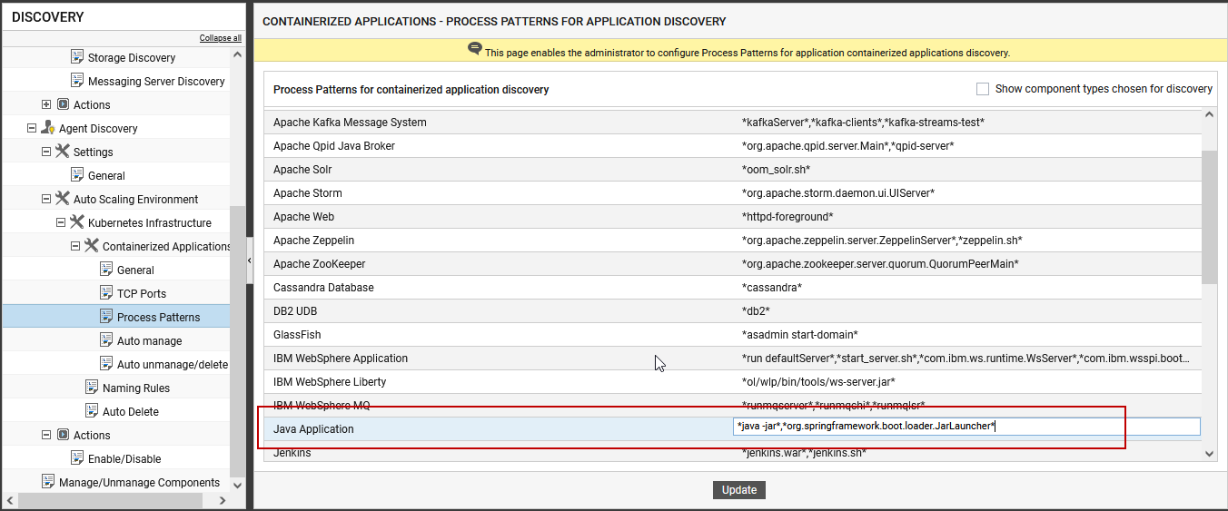Click the tree panel vertical scrollbar
The height and width of the screenshot is (511, 1228).
(238, 340)
